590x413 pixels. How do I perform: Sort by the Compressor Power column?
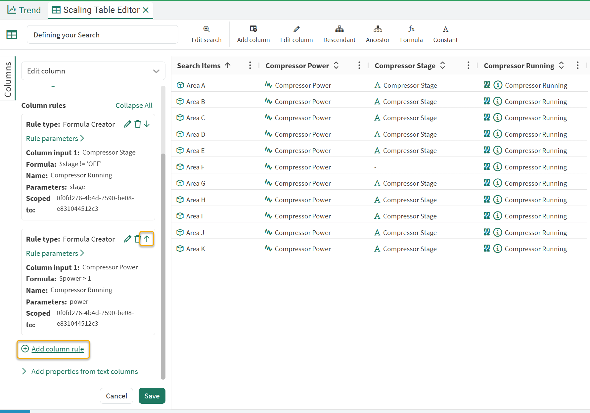pos(336,66)
